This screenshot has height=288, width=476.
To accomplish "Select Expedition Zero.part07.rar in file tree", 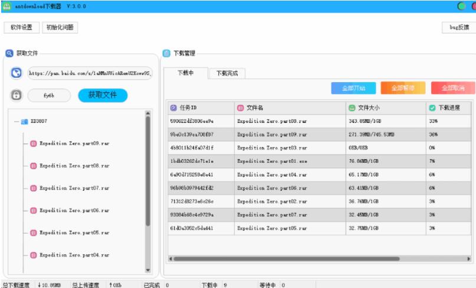I will click(x=74, y=188).
